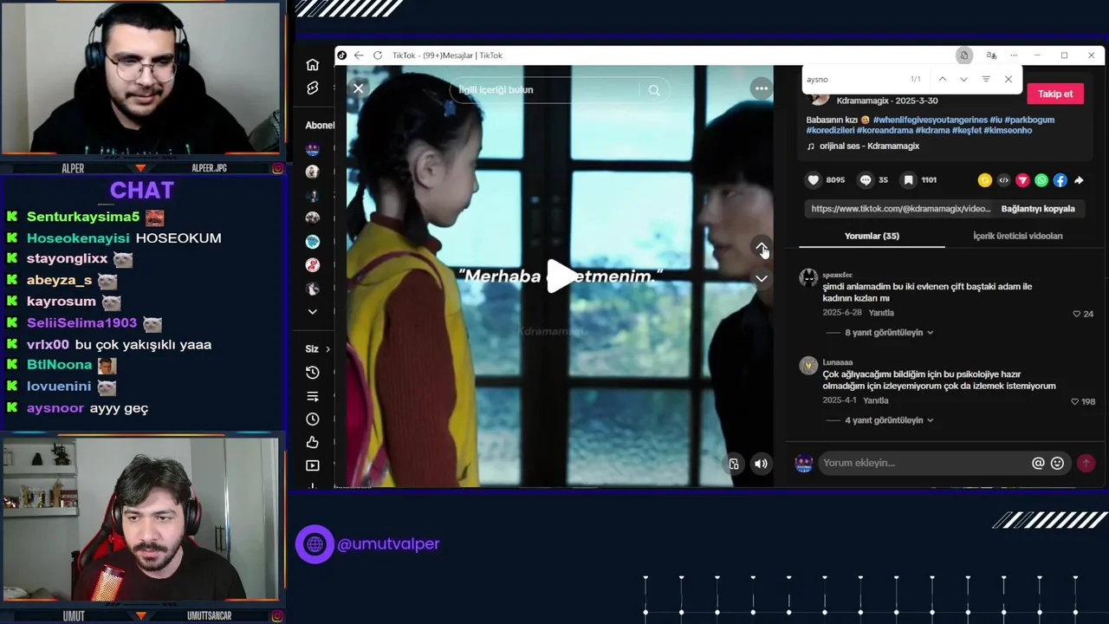Toggle the auto-scroll icon beside the speaker
Image resolution: width=1109 pixels, height=624 pixels.
tap(734, 464)
